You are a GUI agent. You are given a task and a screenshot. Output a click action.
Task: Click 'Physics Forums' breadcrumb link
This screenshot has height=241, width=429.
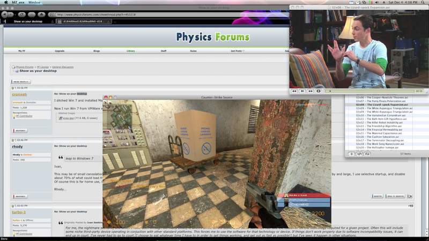[25, 67]
